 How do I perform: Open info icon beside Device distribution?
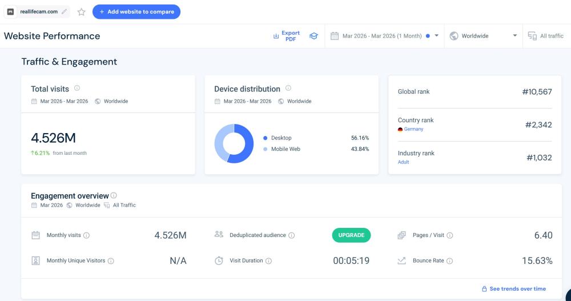point(288,89)
